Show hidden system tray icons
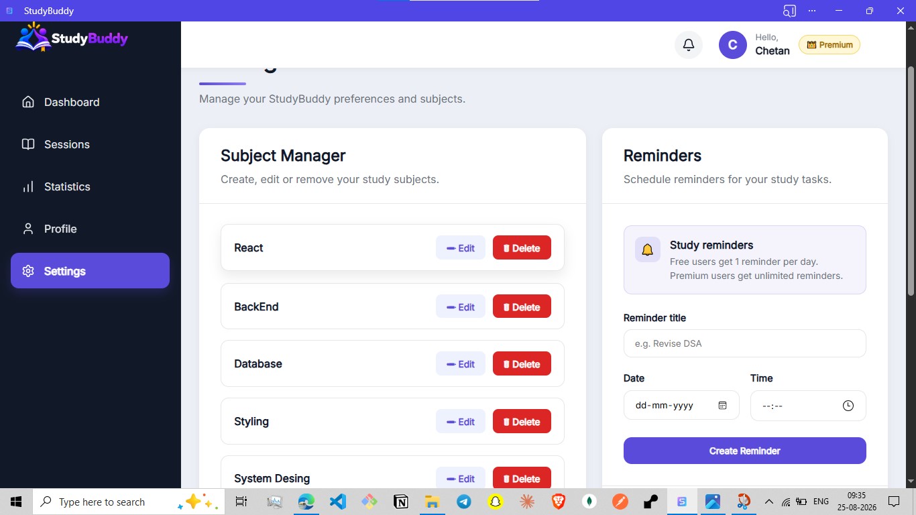 768,502
